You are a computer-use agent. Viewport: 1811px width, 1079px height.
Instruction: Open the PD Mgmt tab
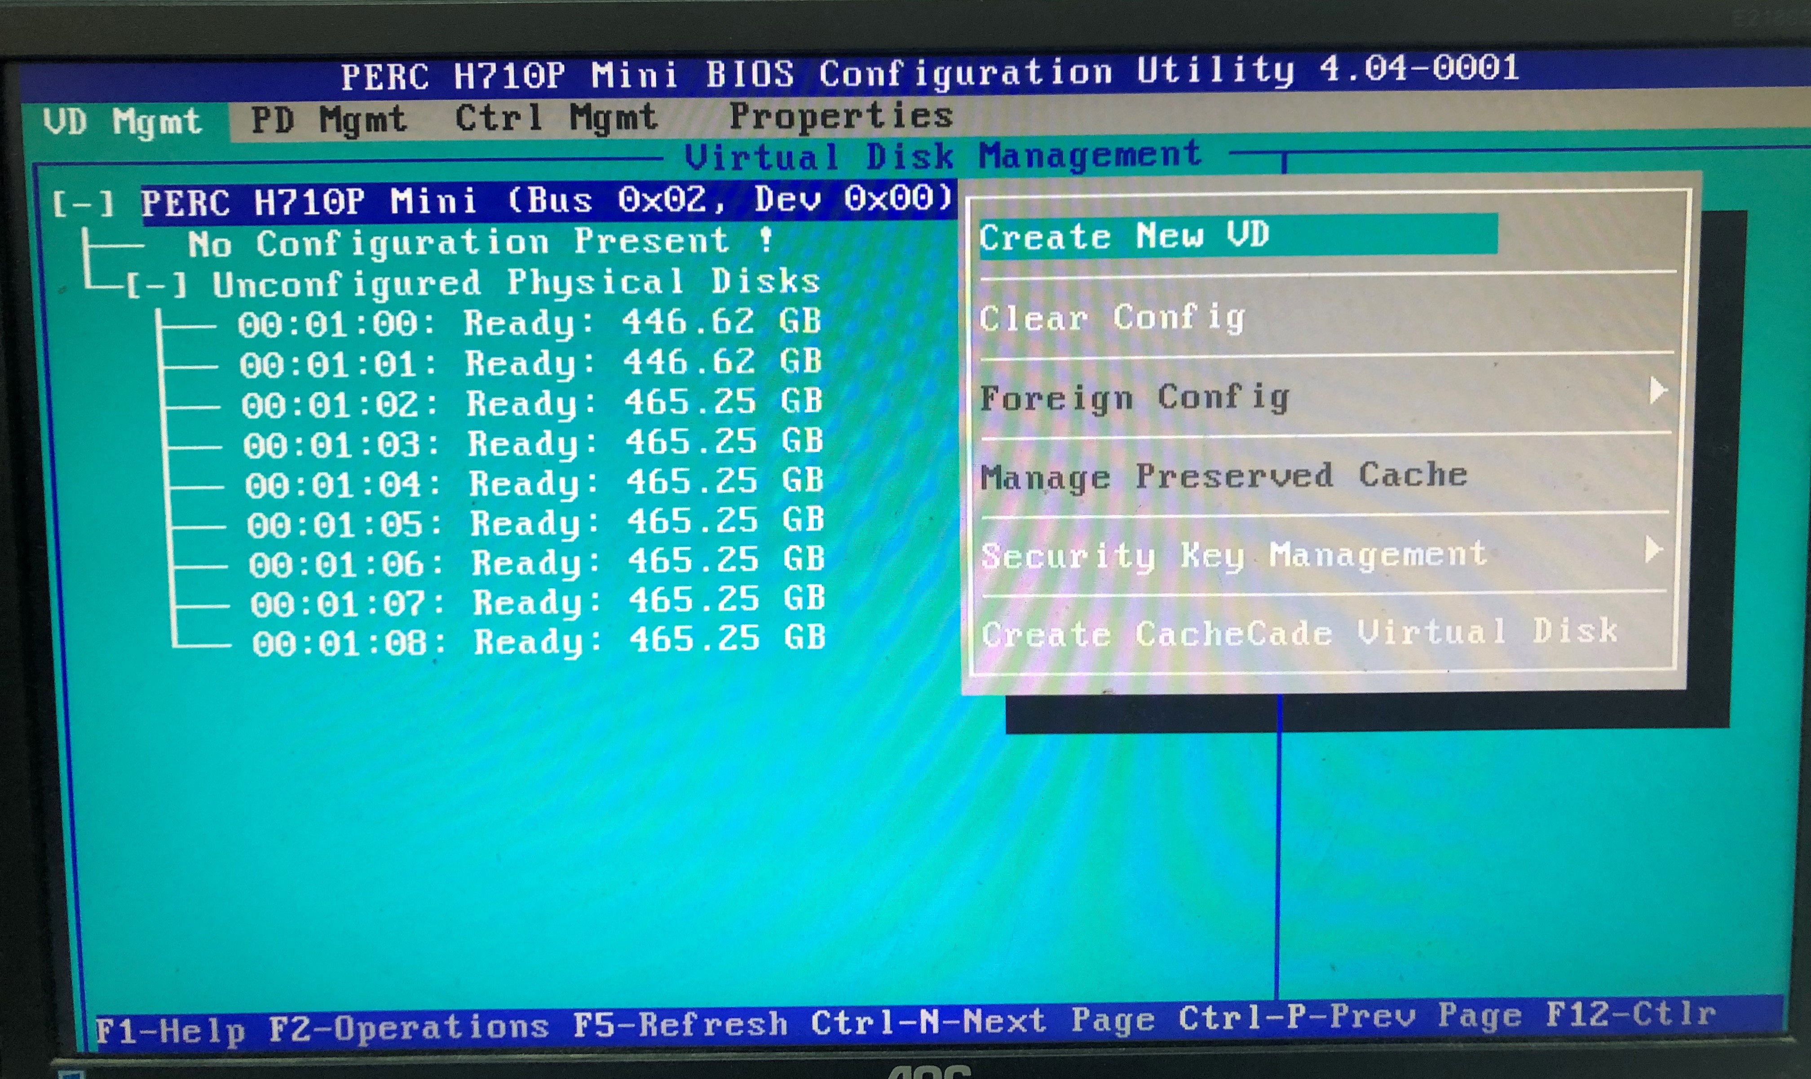pyautogui.click(x=328, y=120)
